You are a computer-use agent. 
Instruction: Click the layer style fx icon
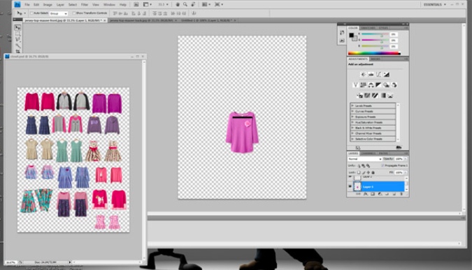click(x=366, y=195)
